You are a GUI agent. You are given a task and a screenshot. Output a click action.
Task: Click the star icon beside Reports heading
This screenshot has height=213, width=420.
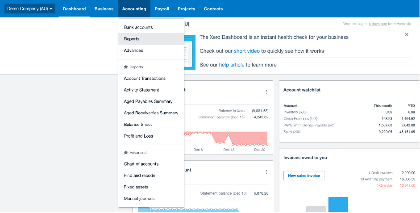[126, 67]
